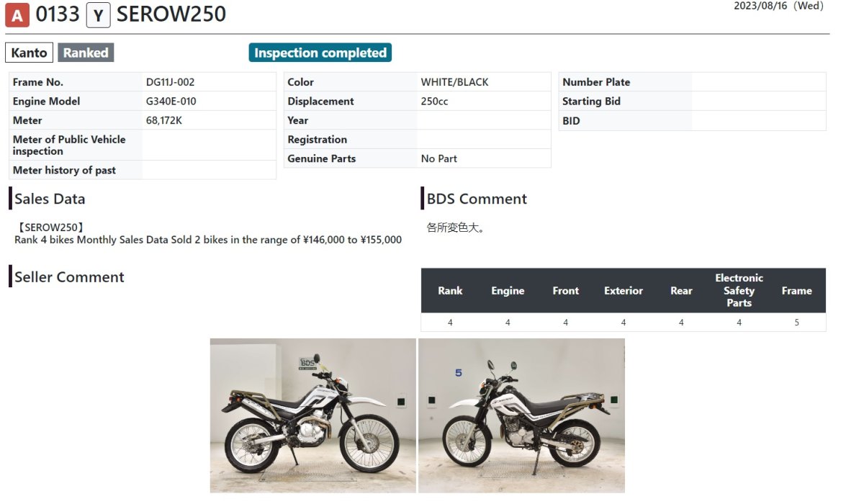The image size is (864, 504).
Task: Click the Meter reading 68,172K
Action: [x=163, y=120]
